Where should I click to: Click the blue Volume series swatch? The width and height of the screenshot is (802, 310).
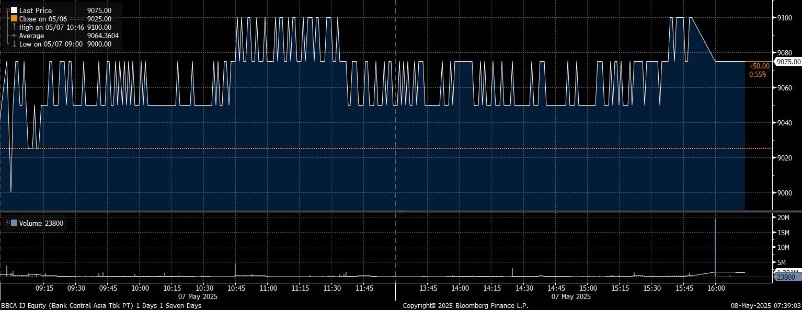[x=14, y=223]
